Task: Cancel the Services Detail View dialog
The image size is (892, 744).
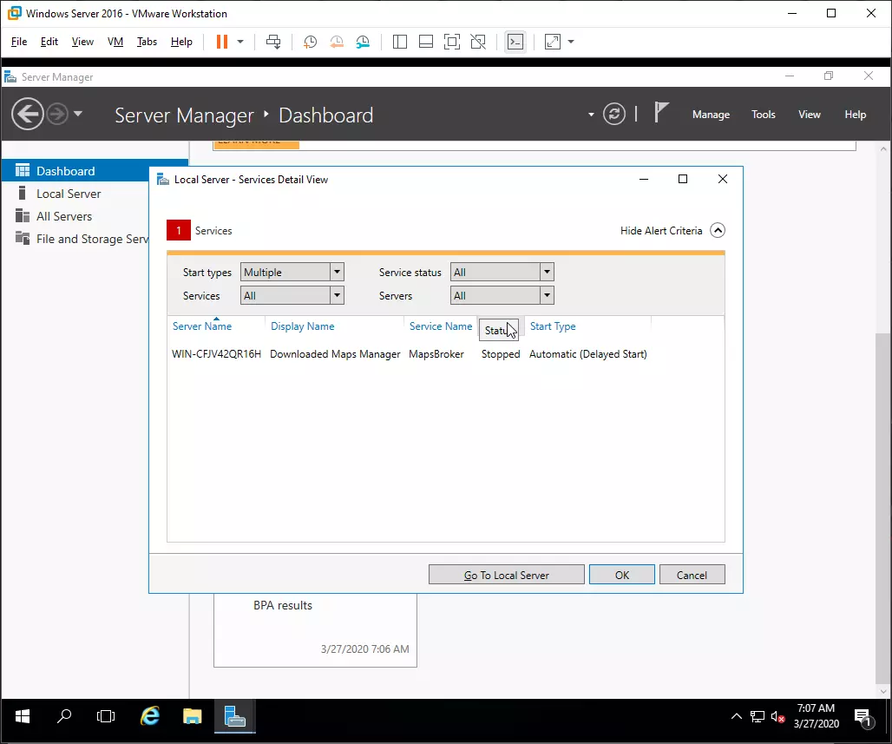Action: coord(692,575)
